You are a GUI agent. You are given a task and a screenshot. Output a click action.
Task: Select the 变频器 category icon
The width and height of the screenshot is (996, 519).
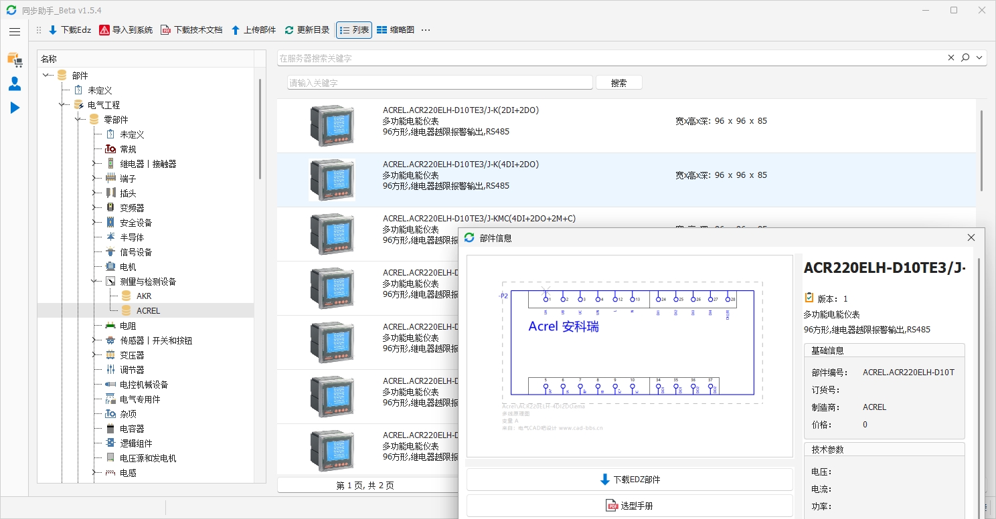pos(110,208)
